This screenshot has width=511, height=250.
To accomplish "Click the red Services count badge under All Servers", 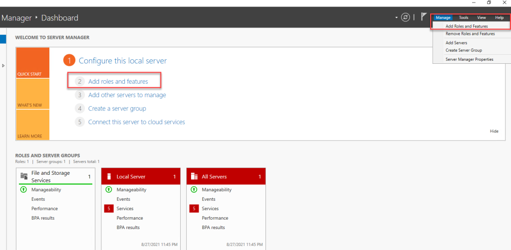I will (x=194, y=209).
